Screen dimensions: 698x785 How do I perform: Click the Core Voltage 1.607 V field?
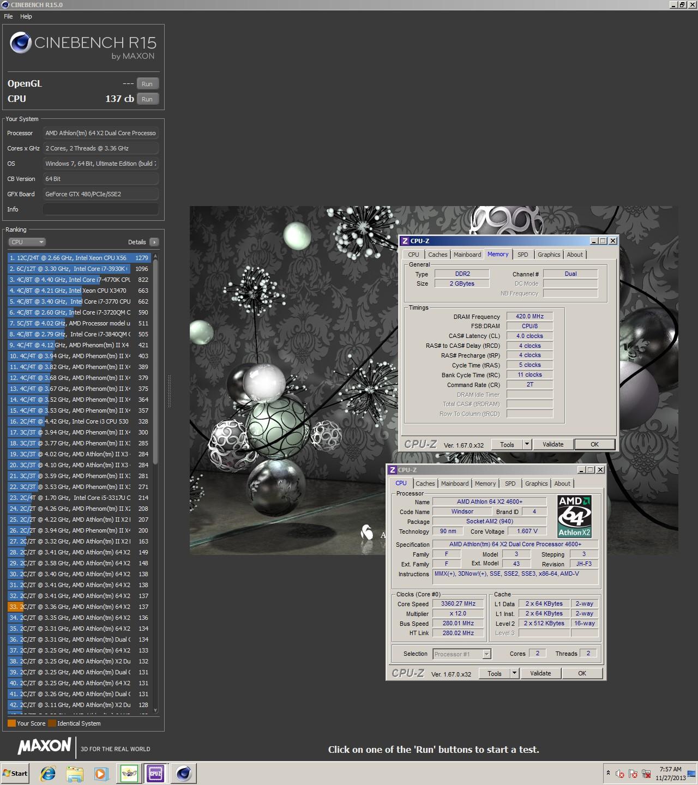[x=527, y=531]
